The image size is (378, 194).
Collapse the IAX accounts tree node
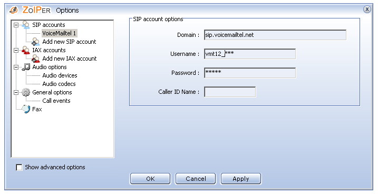pos(16,50)
